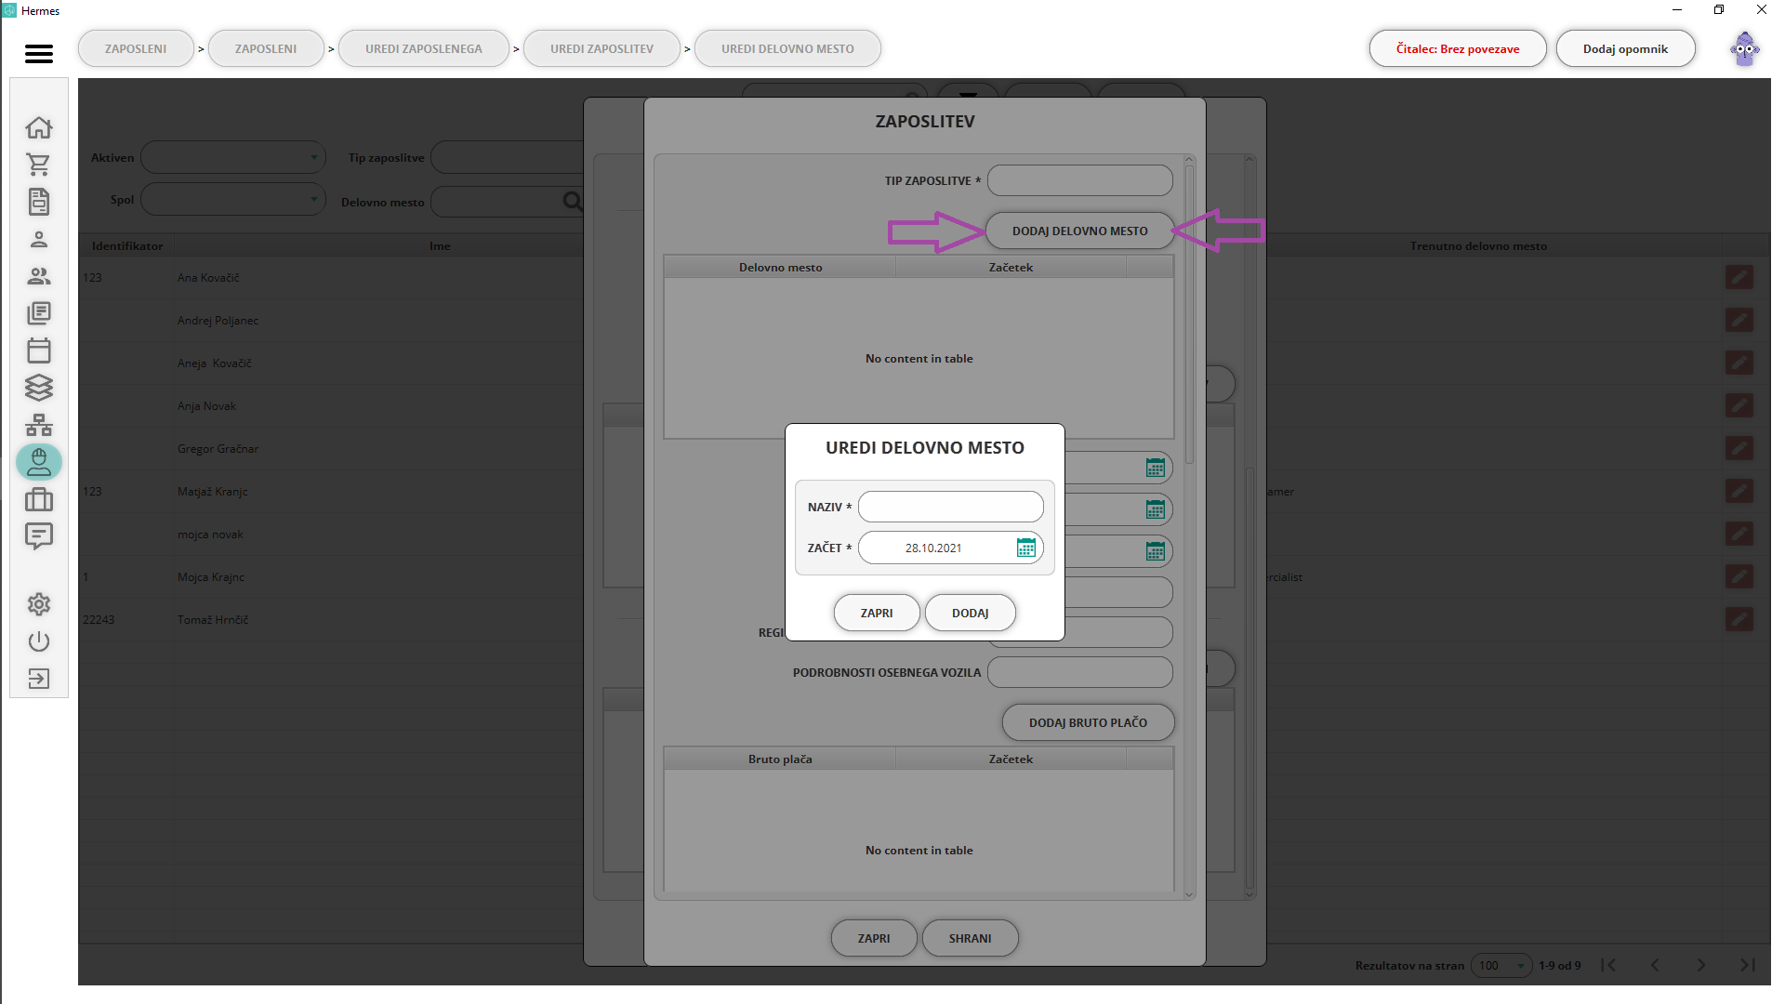Screen dimensions: 1785x1004
Task: Click UREDI DELOVNO MESTO breadcrumb
Action: 787,49
